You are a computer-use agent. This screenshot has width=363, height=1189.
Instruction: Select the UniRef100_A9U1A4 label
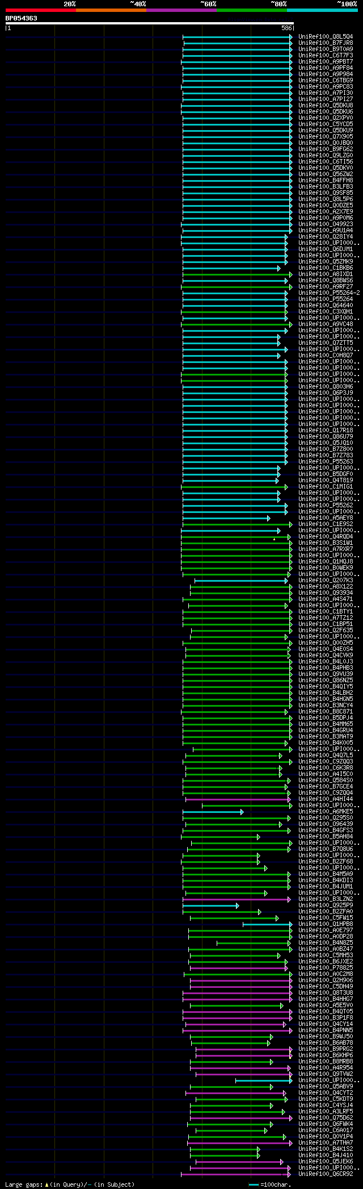[326, 230]
